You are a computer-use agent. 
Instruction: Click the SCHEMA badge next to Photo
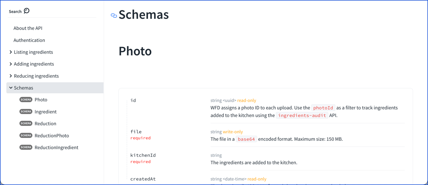26,100
